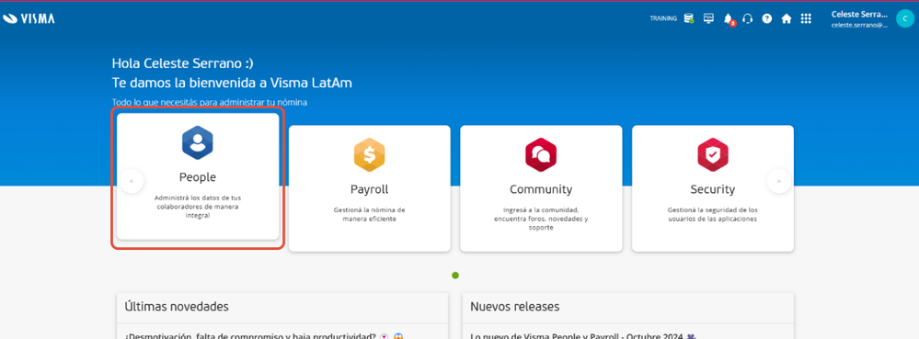This screenshot has width=919, height=339.
Task: Open the notifications bell
Action: (729, 18)
